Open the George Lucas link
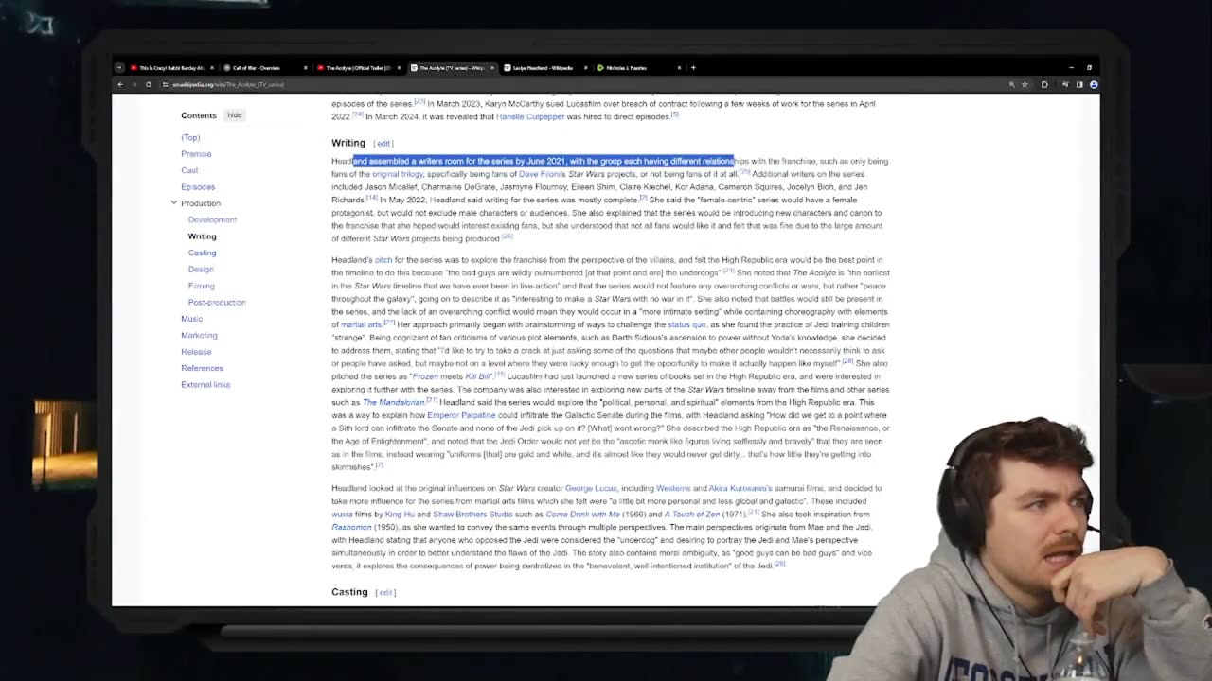This screenshot has width=1212, height=681. [591, 488]
